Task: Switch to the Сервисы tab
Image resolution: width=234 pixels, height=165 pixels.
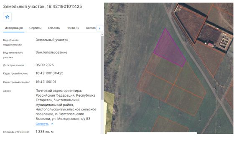Action: point(36,28)
